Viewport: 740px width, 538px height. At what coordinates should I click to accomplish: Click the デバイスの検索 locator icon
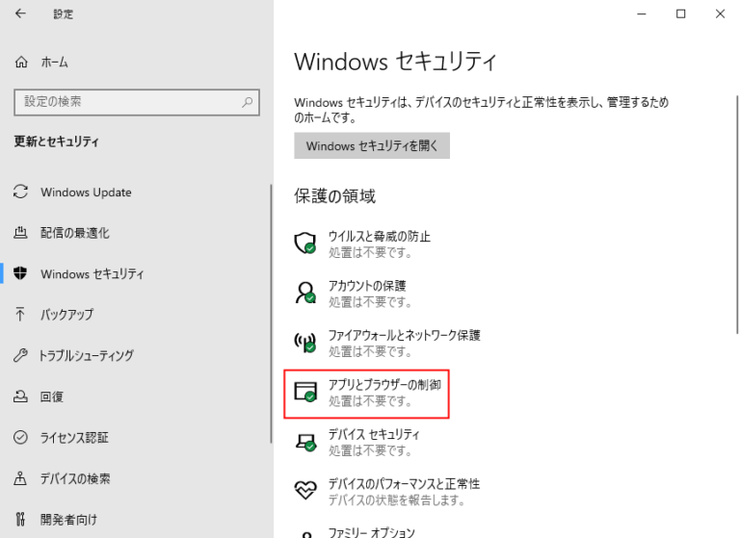20,478
